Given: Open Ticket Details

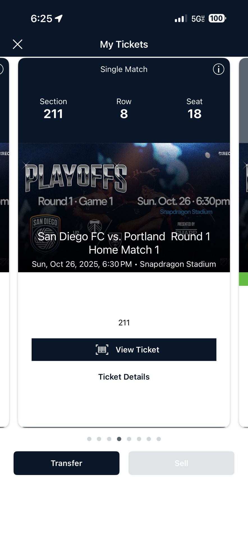Looking at the screenshot, I should point(124,377).
